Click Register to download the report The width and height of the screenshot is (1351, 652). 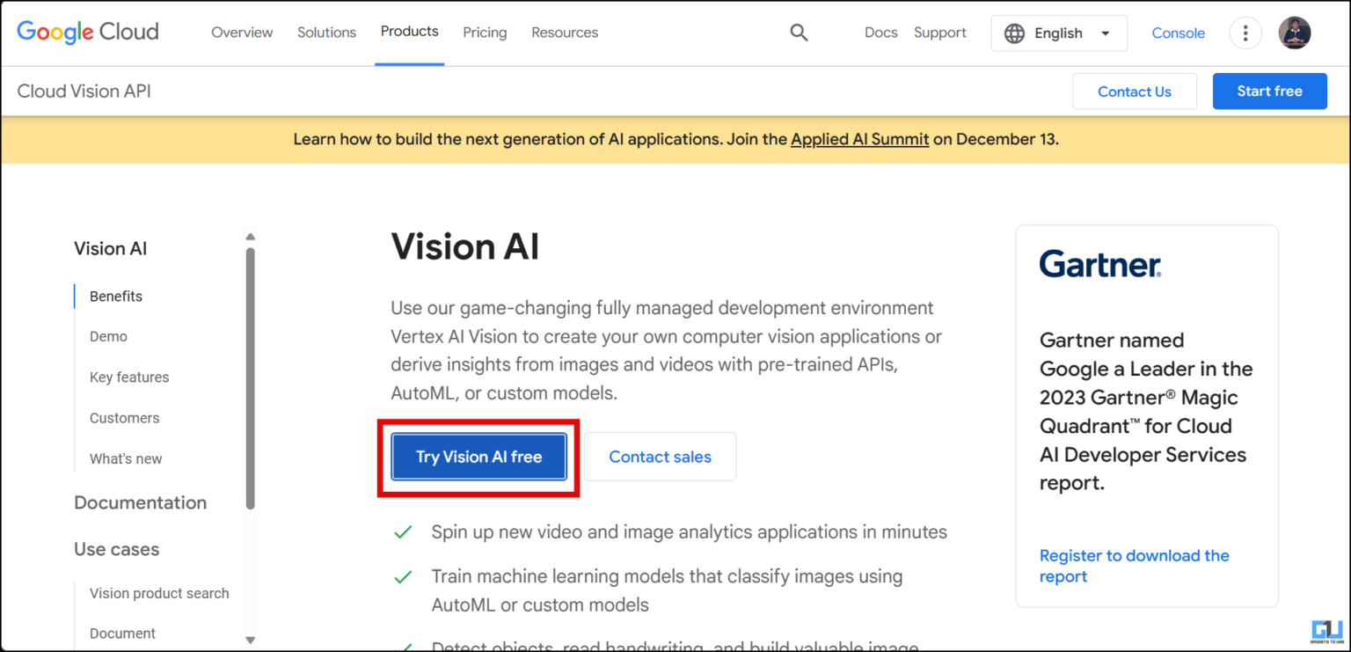click(x=1134, y=566)
